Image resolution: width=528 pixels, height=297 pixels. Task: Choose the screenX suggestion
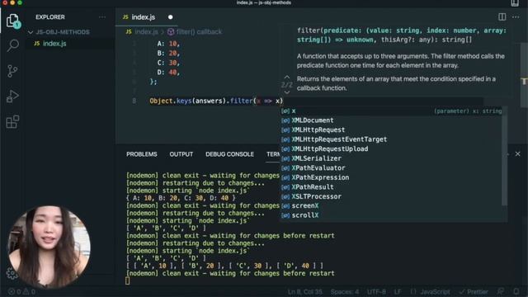coord(391,205)
